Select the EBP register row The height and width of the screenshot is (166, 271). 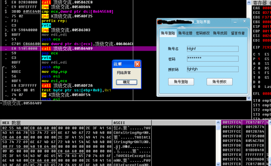(262, 31)
